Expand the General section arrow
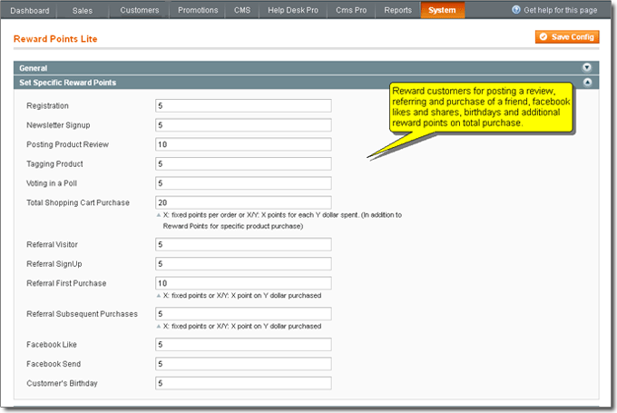The image size is (617, 413). coord(587,68)
